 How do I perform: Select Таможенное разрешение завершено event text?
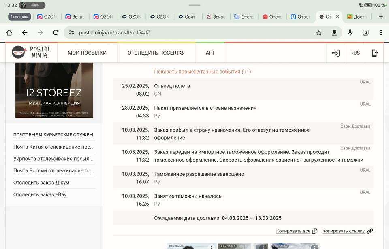tap(199, 174)
